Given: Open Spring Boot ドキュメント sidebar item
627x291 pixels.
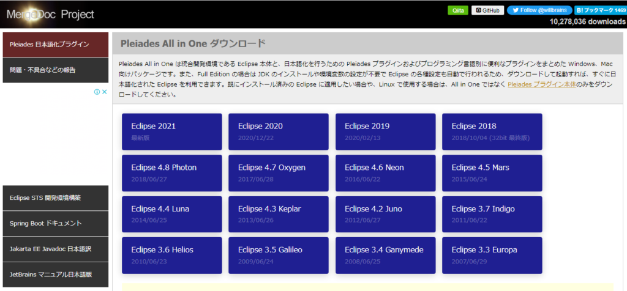Looking at the screenshot, I should [56, 223].
